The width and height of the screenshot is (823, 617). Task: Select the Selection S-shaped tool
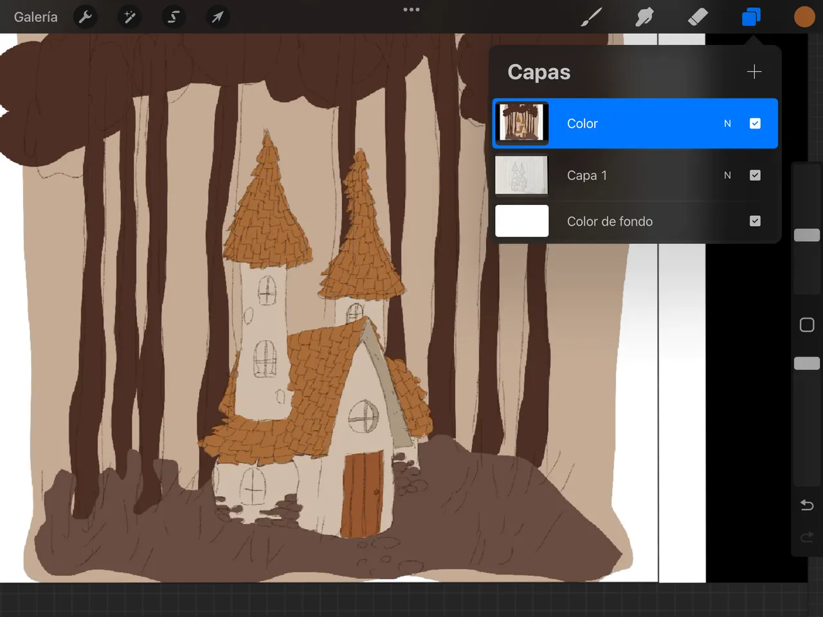(x=173, y=17)
